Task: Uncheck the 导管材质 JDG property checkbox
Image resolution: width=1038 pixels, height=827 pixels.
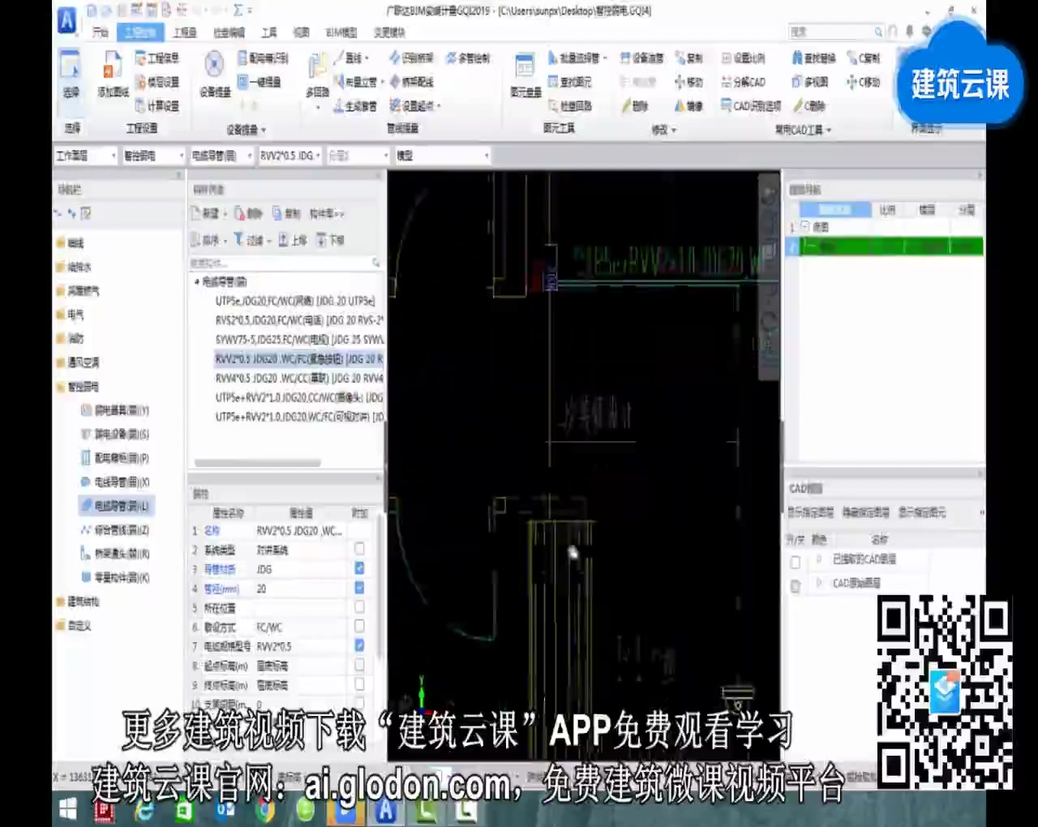Action: 359,568
